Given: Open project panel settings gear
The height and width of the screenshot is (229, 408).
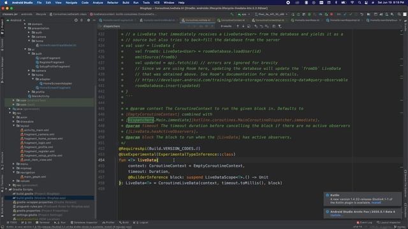Looking at the screenshot, I should coord(89,20).
